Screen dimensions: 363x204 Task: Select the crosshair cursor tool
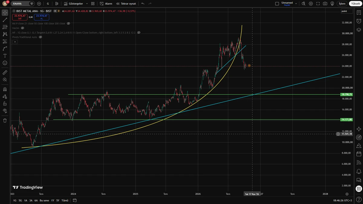click(5, 13)
